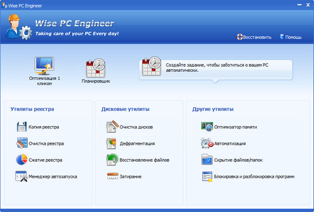Select the Оптимизация 1 кликом label
This screenshot has height=212, width=314.
coord(44,81)
